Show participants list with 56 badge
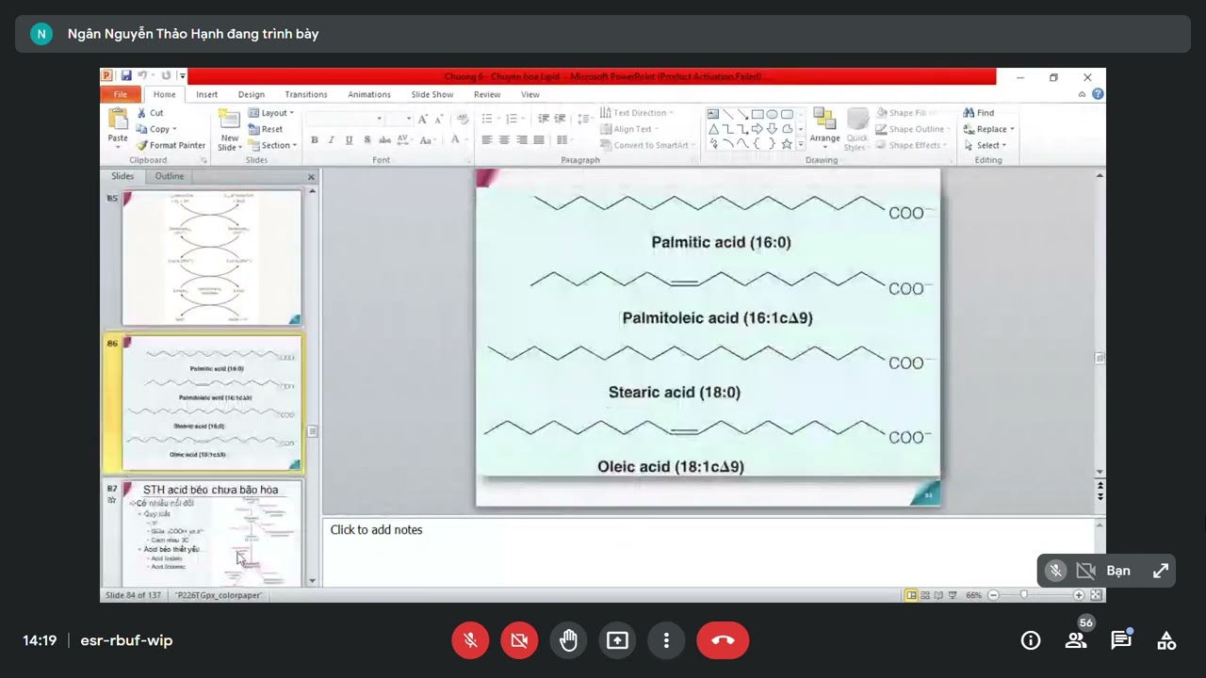 [1076, 640]
